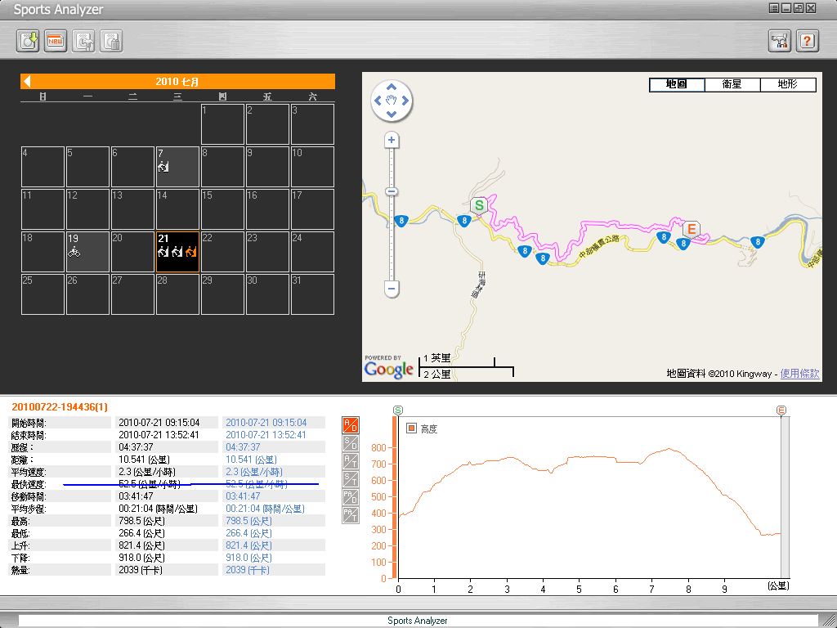Click the chart start S marker handle
Image resolution: width=837 pixels, height=628 pixels.
tap(398, 410)
